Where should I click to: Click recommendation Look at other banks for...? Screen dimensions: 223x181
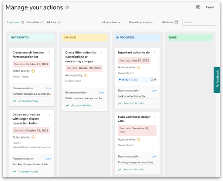pyautogui.click(x=133, y=96)
